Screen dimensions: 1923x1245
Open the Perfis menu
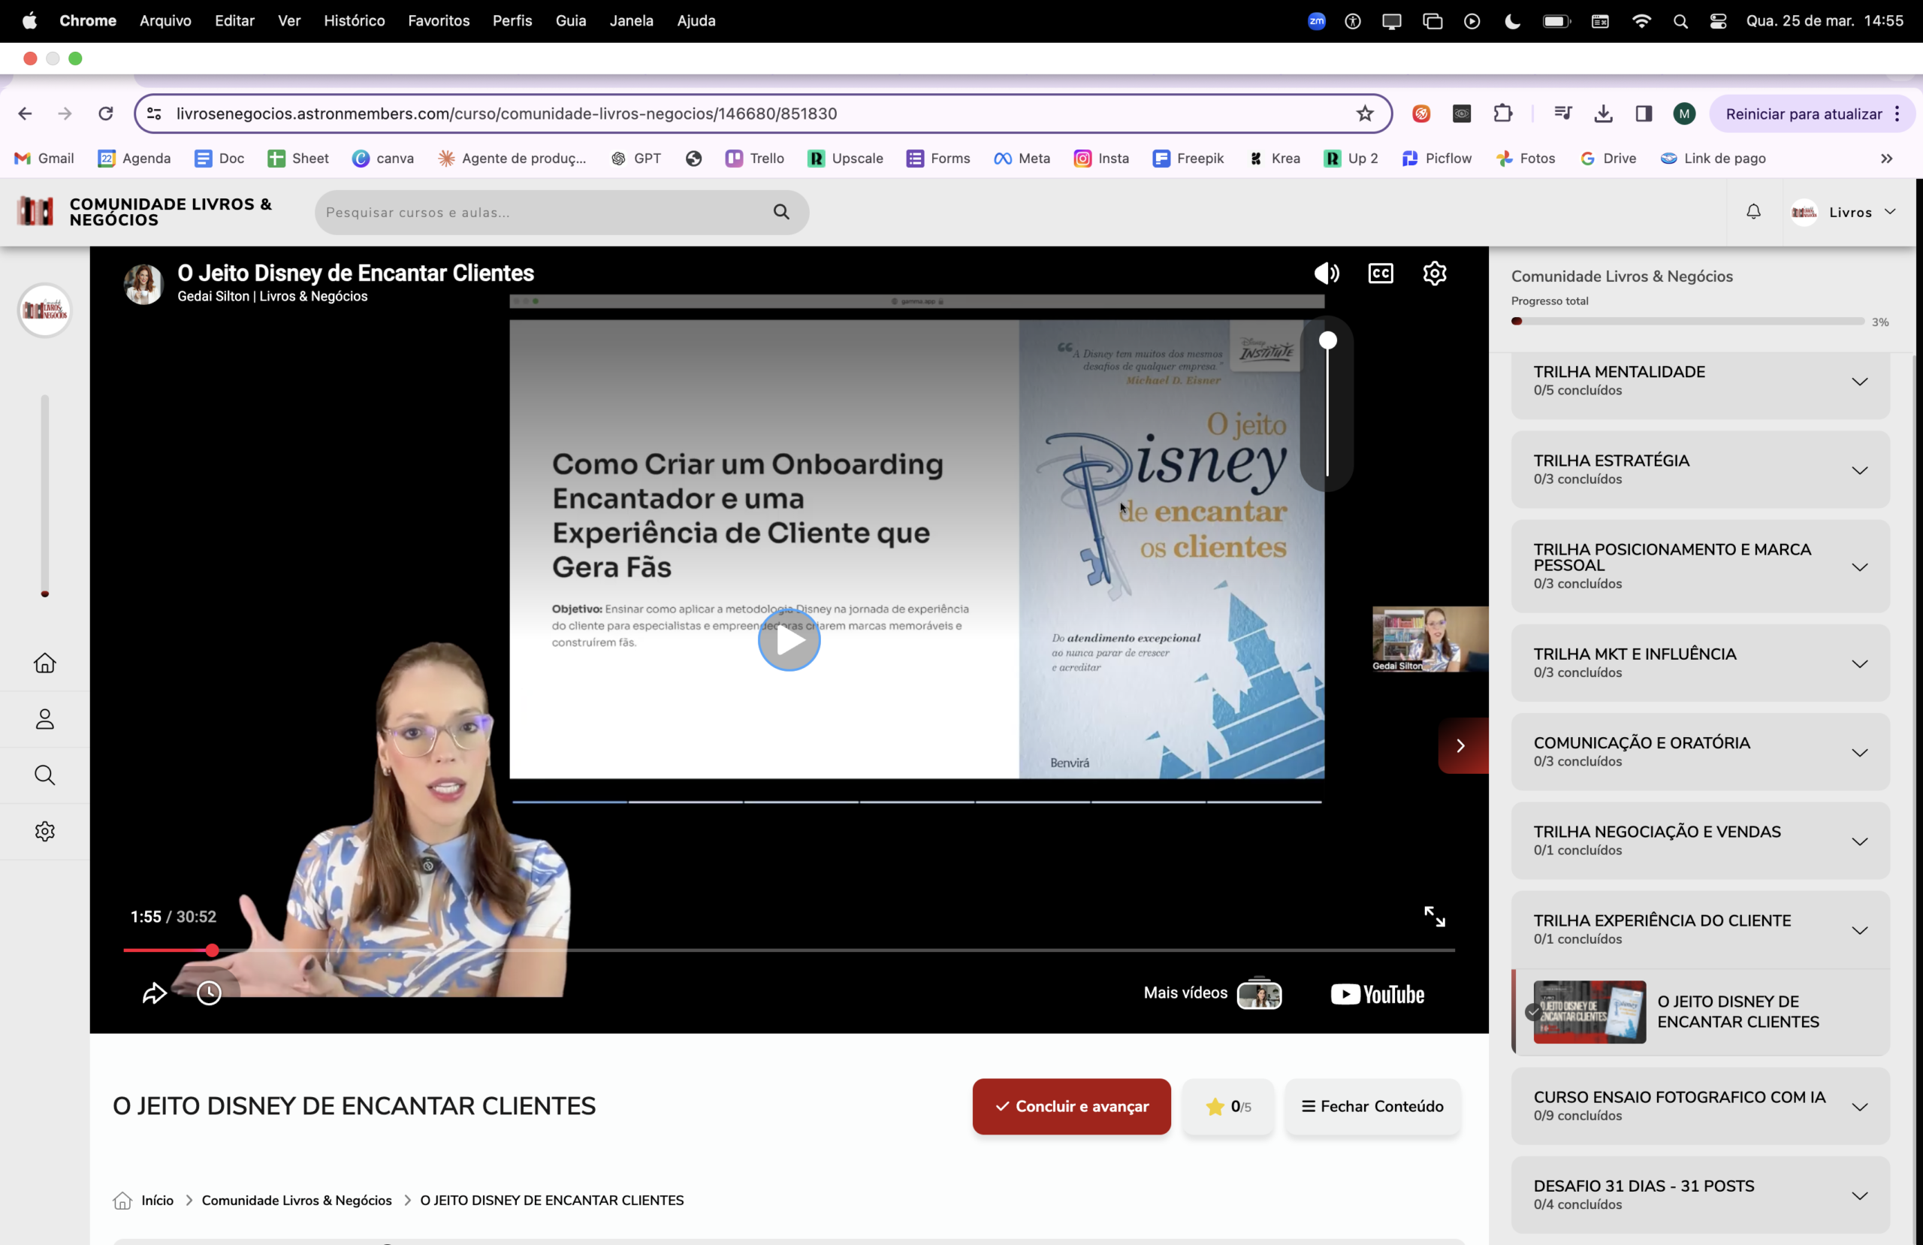(x=512, y=21)
